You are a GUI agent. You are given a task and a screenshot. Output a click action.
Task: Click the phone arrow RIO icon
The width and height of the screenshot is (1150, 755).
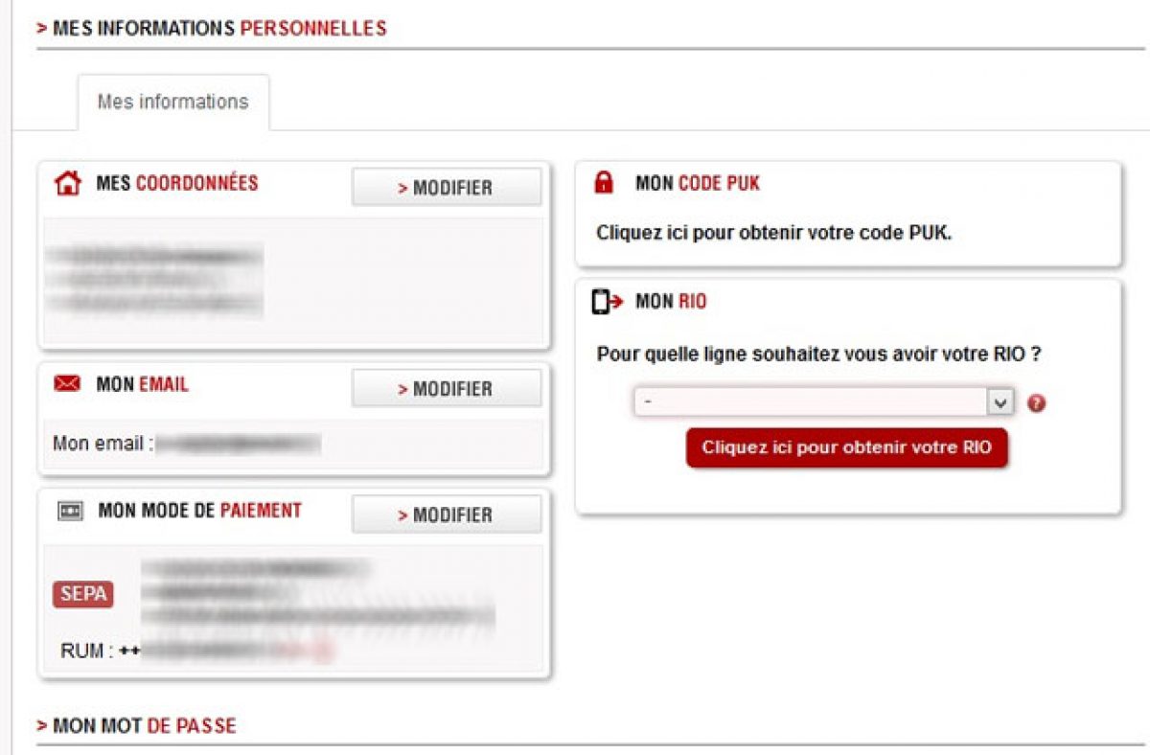tap(607, 303)
